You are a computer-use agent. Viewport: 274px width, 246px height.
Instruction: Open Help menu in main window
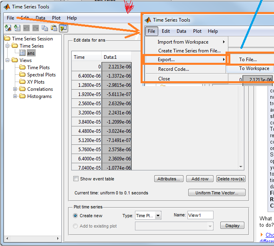tap(72, 18)
